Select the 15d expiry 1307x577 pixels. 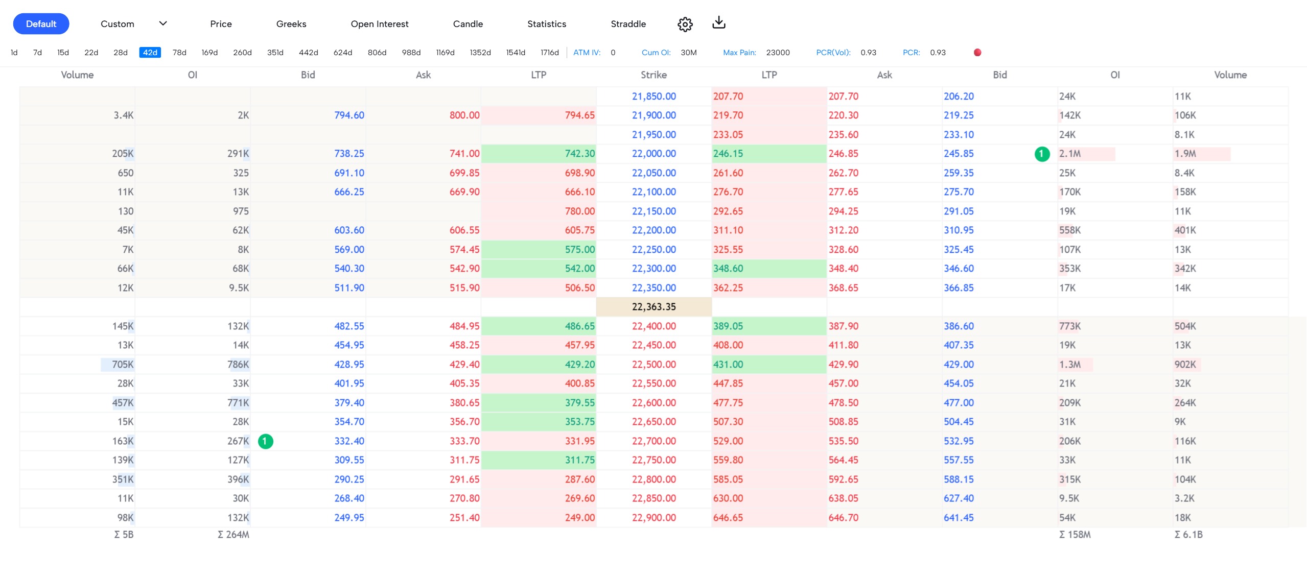[63, 53]
